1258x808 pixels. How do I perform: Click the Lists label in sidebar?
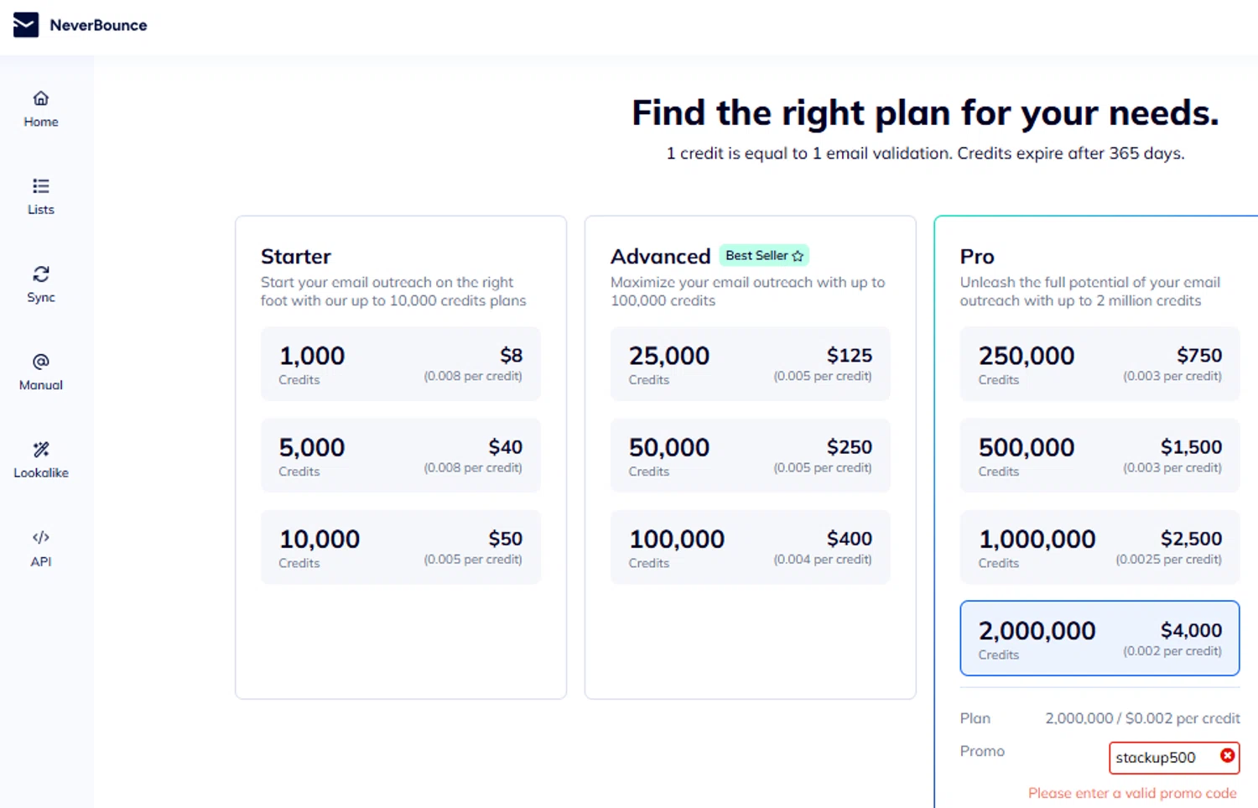point(40,210)
